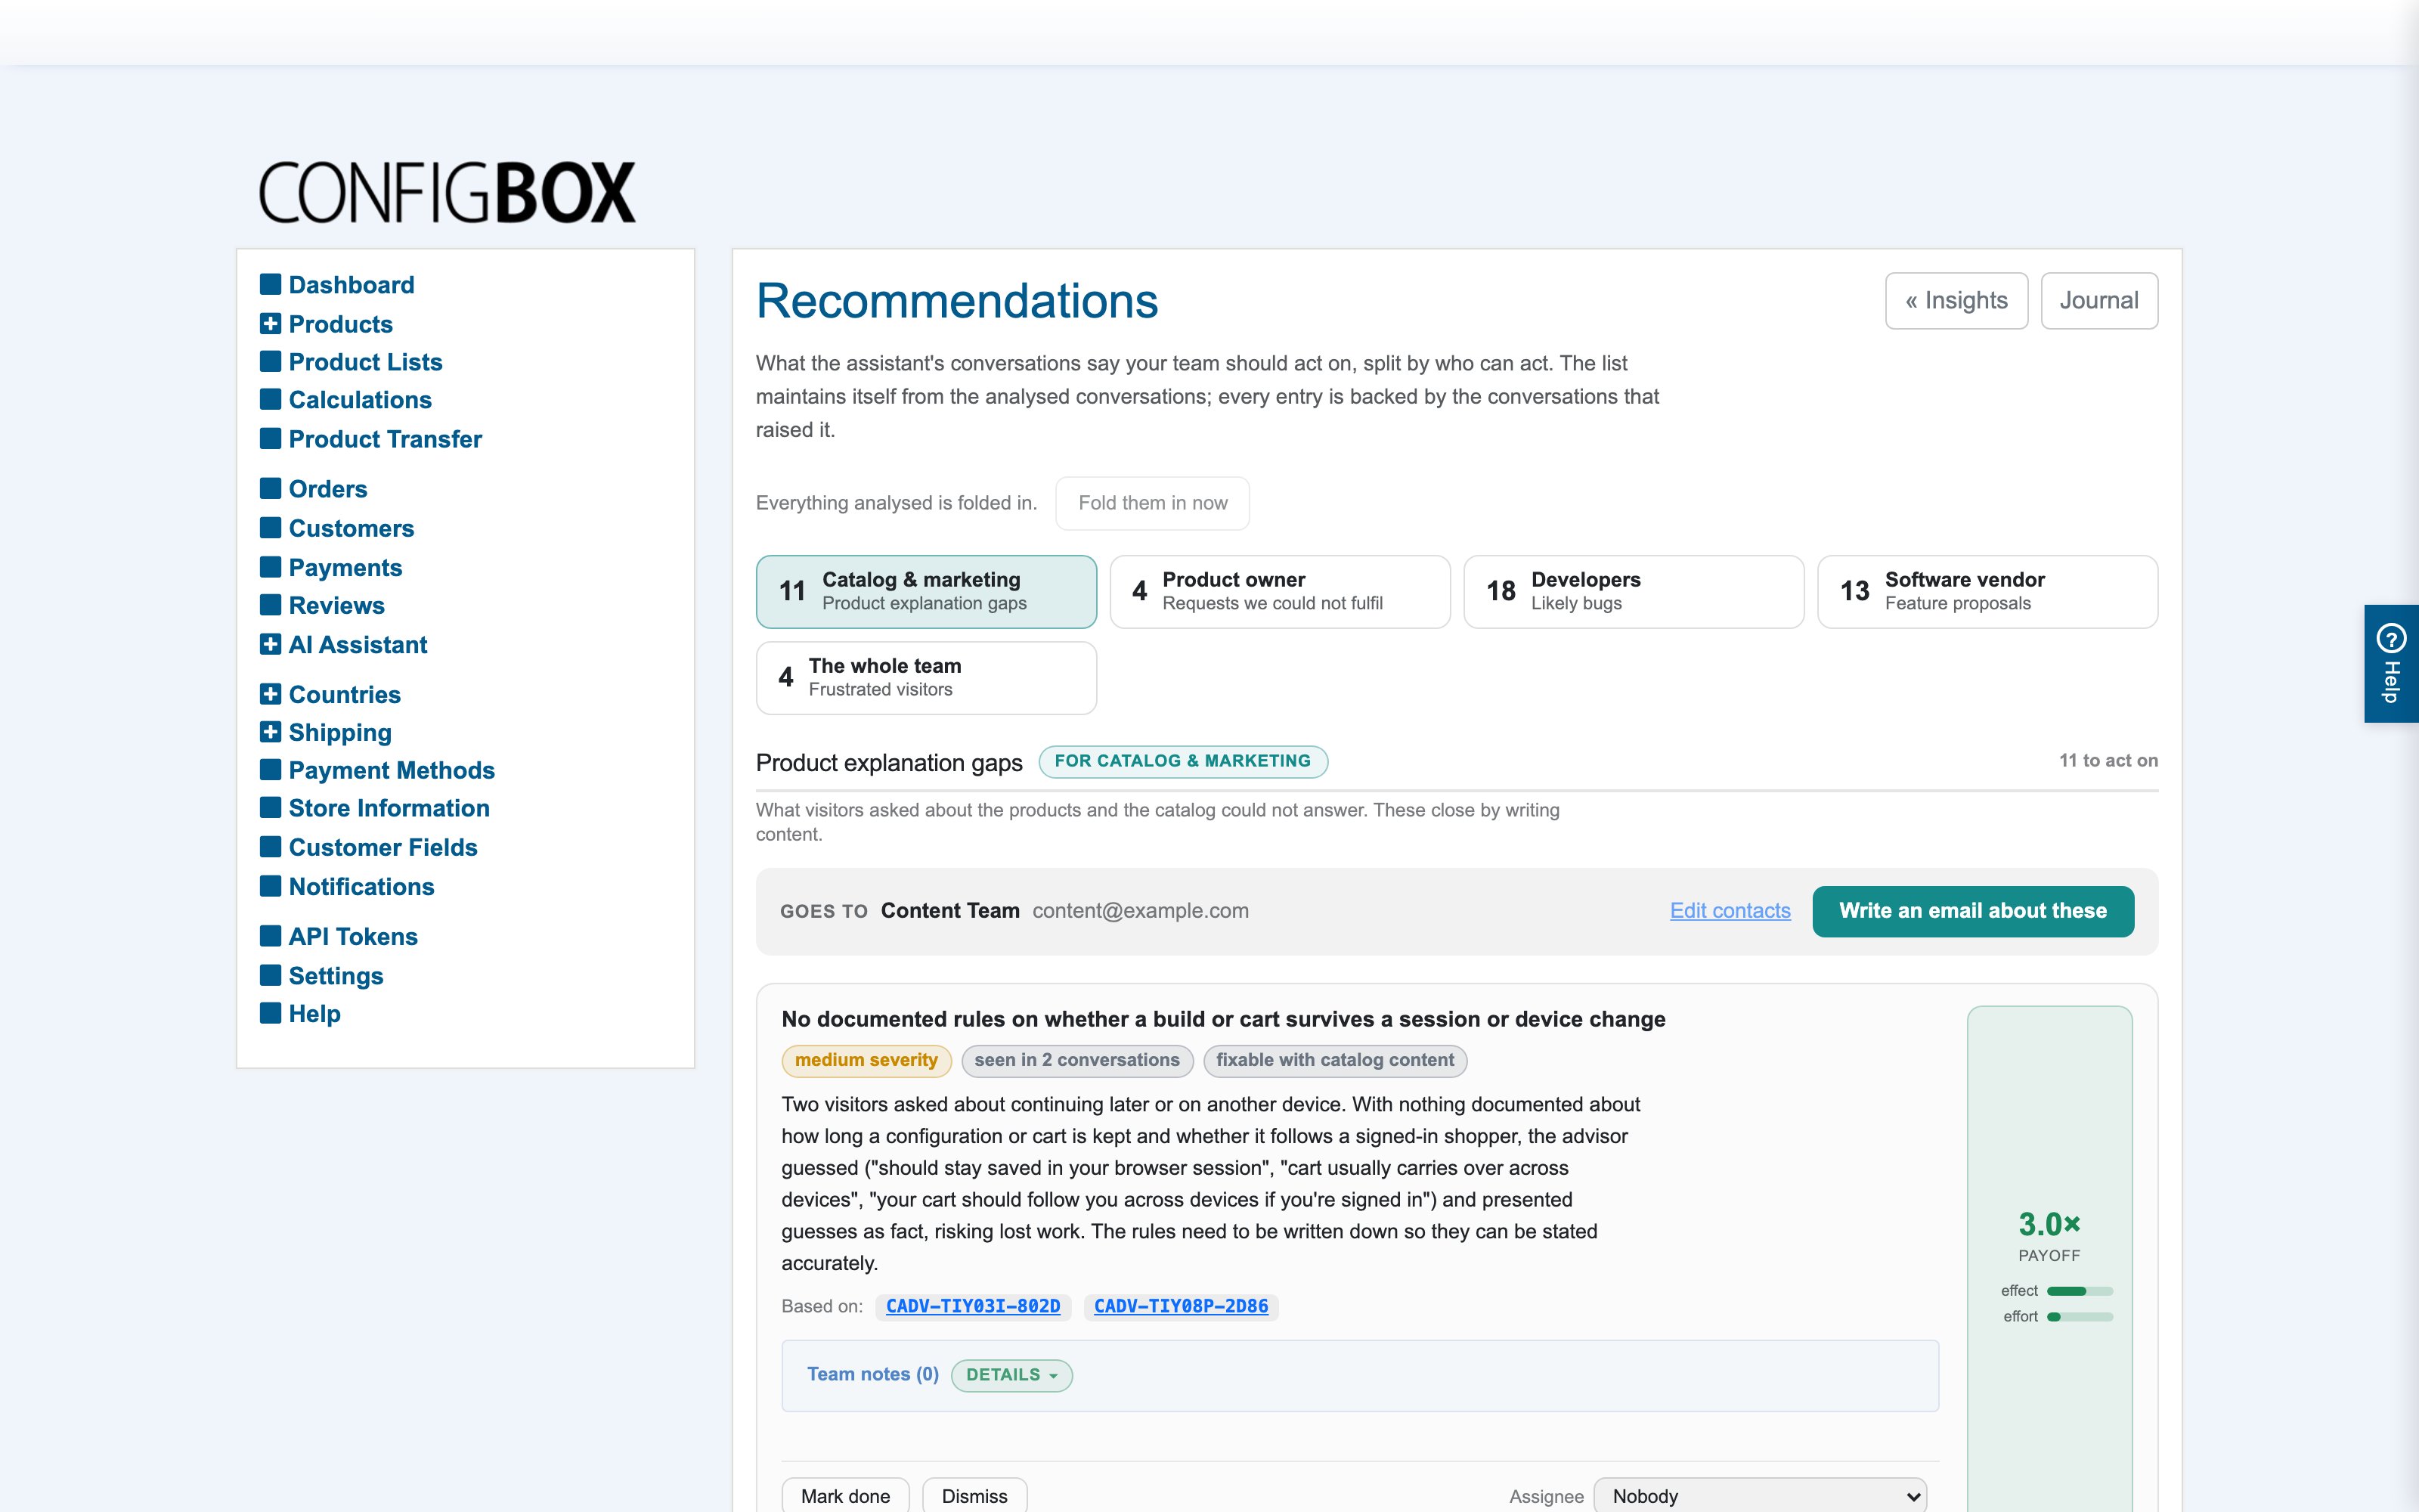Click the content@example.com address
The image size is (2419, 1512).
[1141, 911]
